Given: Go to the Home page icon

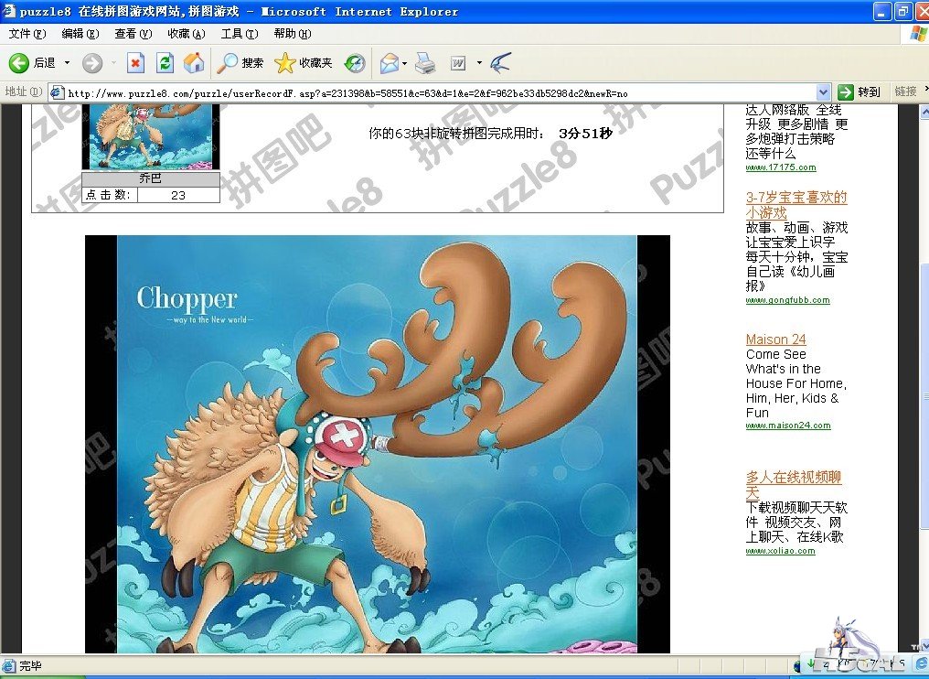Looking at the screenshot, I should (x=194, y=63).
